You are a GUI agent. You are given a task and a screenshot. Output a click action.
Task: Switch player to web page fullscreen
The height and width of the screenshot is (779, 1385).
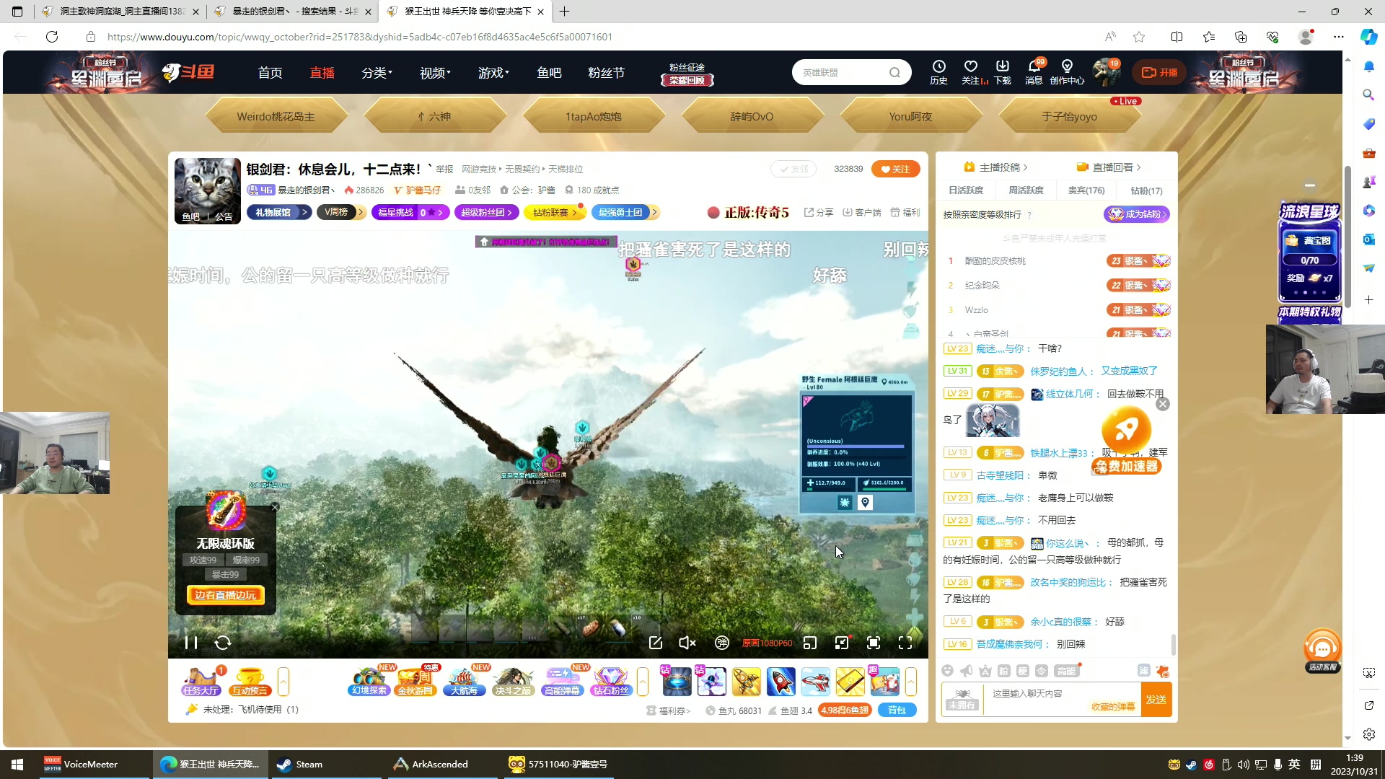[874, 643]
